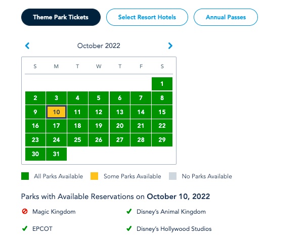Switch to the Annual Passes tab
The width and height of the screenshot is (308, 244).
[x=226, y=17]
